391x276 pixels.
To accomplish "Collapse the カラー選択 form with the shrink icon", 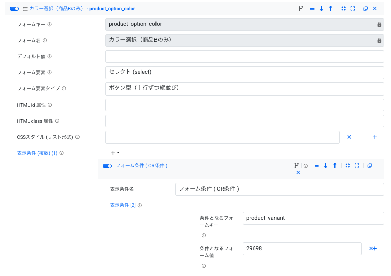I will point(344,8).
